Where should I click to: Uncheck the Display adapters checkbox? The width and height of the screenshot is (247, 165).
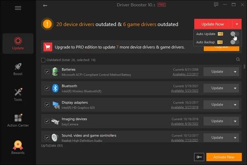[47, 105]
